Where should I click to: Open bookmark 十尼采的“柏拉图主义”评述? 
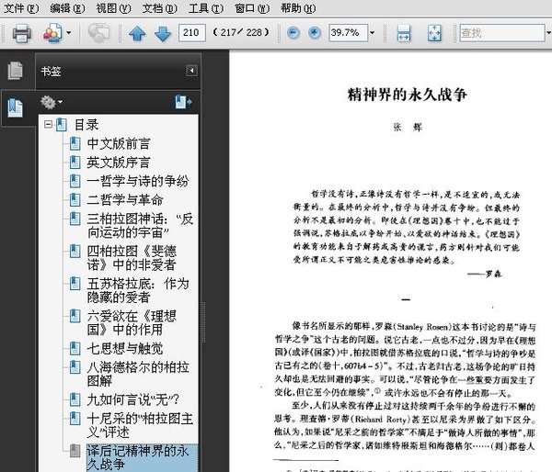tap(140, 425)
